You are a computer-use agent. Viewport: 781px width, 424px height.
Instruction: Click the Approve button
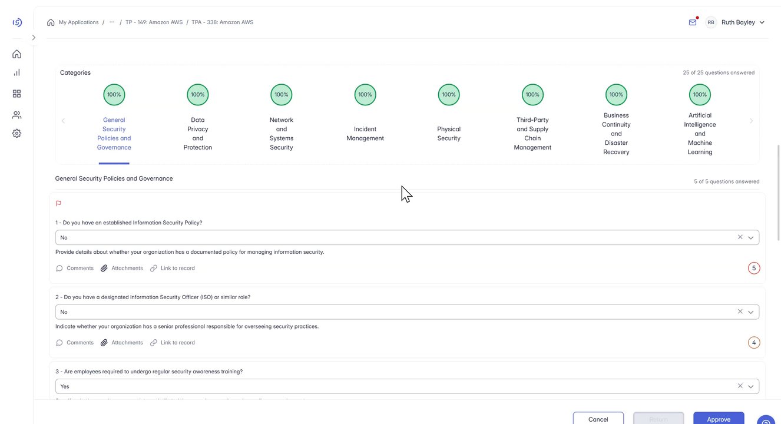pos(719,419)
